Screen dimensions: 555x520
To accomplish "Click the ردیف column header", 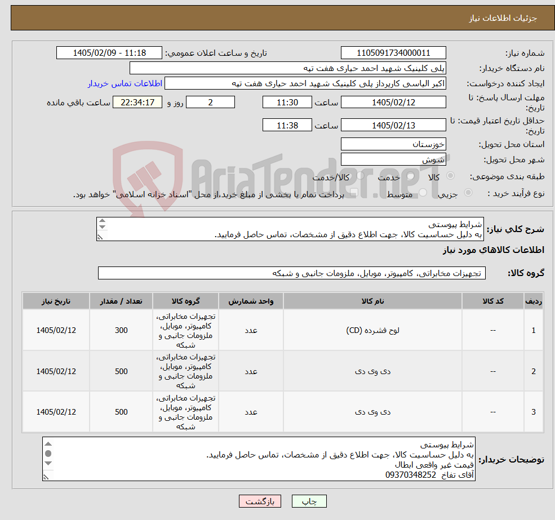I will click(x=534, y=301).
